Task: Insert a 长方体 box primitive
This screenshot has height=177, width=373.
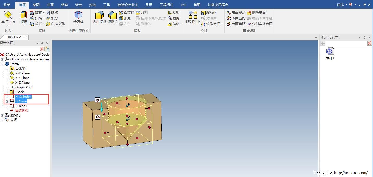Action: [78, 18]
